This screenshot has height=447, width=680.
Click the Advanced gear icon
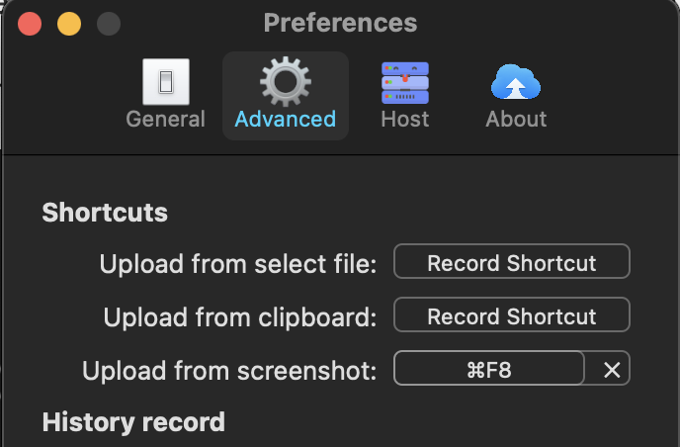click(285, 82)
